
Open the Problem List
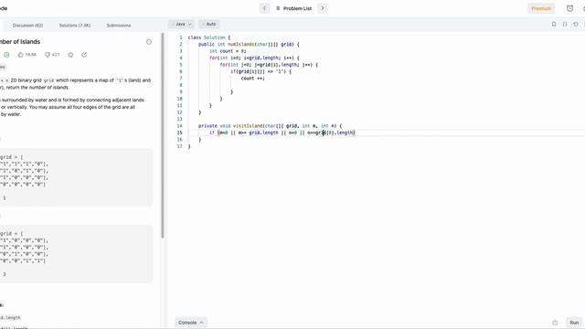click(293, 8)
